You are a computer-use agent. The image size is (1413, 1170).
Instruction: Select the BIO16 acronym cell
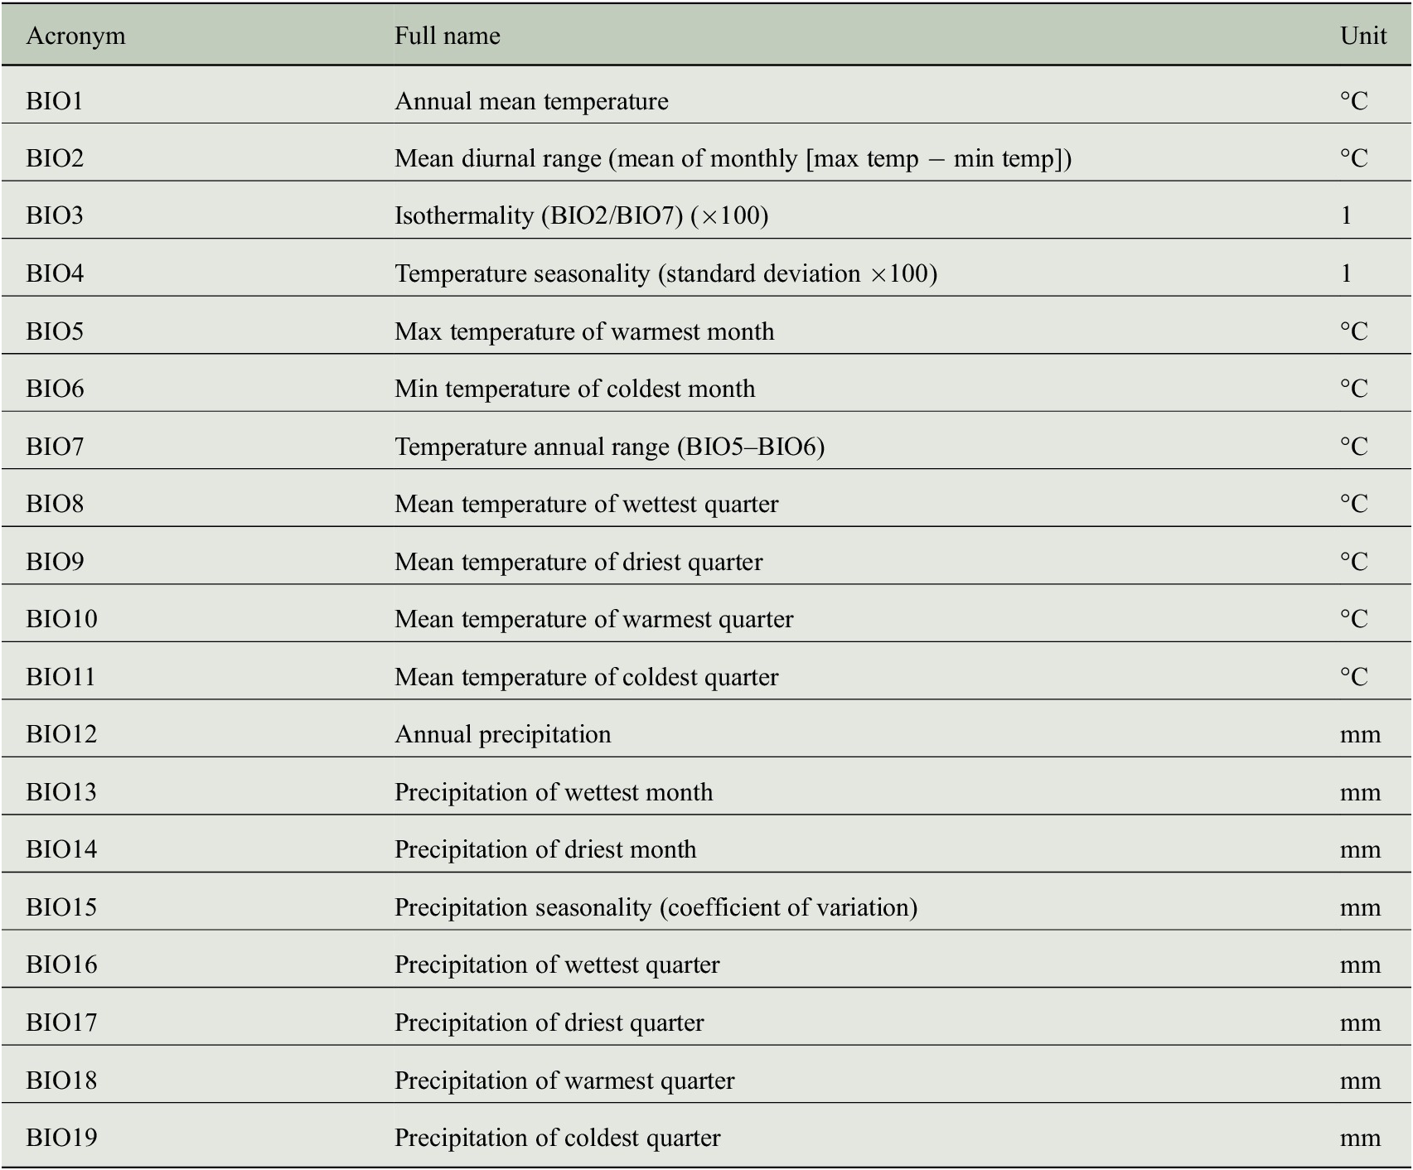click(61, 965)
